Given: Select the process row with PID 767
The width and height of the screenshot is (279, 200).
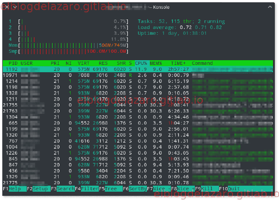Looking at the screenshot, I should point(138,141).
